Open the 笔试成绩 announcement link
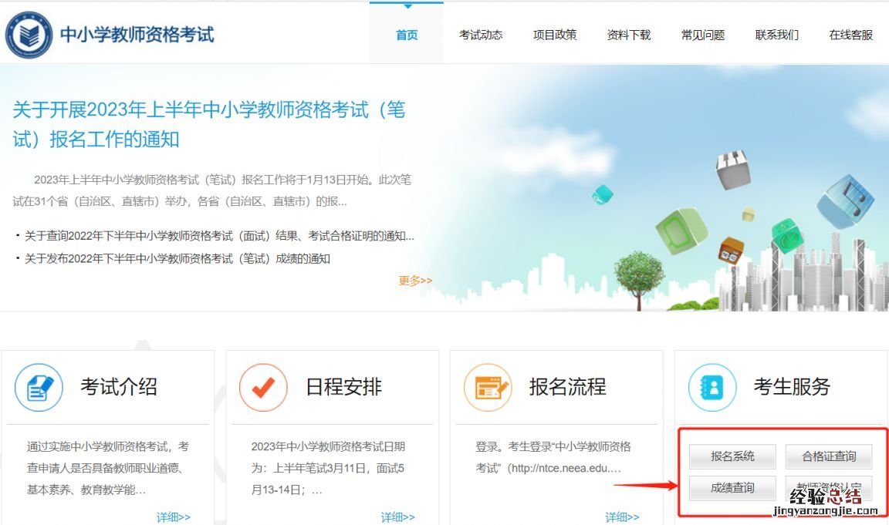This screenshot has width=889, height=525. tap(177, 259)
